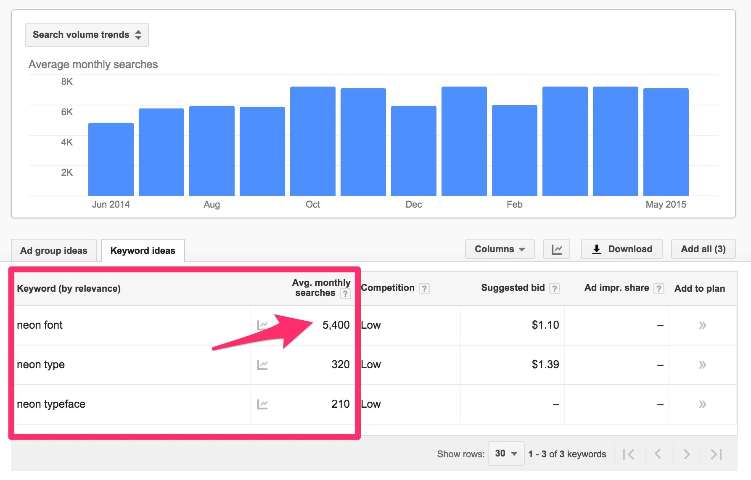This screenshot has height=480, width=751.
Task: Open the Suggested bid help tooltip
Action: 555,288
